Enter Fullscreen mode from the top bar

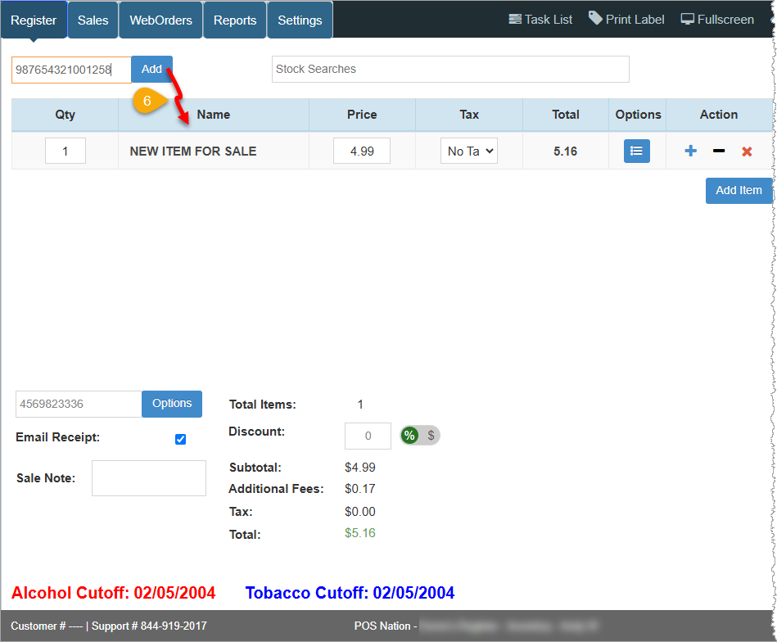pos(717,18)
